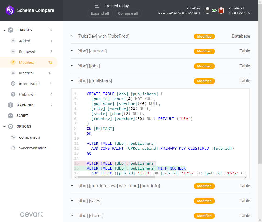Click the page vertical scrollbar thumb
This screenshot has width=262, height=222.
click(260, 83)
